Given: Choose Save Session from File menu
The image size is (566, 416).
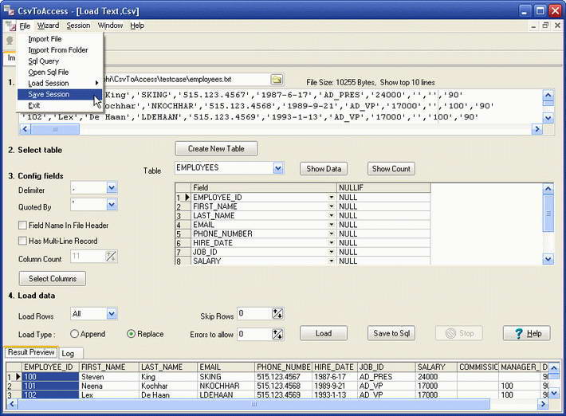Looking at the screenshot, I should (60, 94).
